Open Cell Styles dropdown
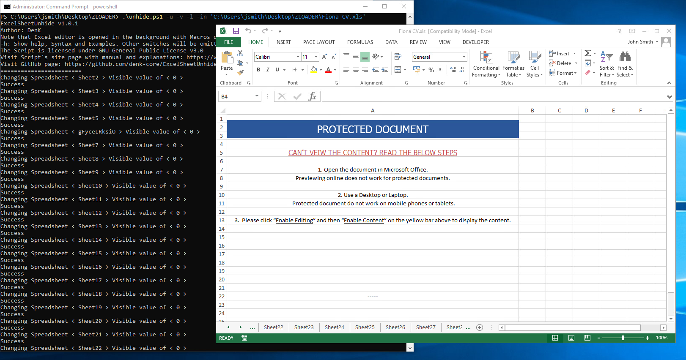686x360 pixels. point(535,64)
